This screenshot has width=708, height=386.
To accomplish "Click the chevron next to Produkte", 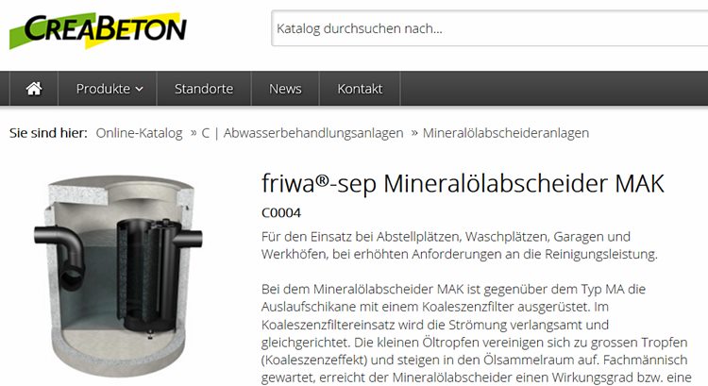I will (x=139, y=90).
